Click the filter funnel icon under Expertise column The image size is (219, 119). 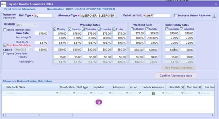click(110, 93)
